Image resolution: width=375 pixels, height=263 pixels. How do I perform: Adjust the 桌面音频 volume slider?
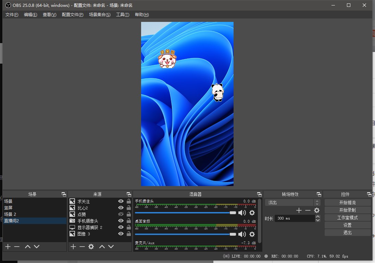click(x=185, y=234)
